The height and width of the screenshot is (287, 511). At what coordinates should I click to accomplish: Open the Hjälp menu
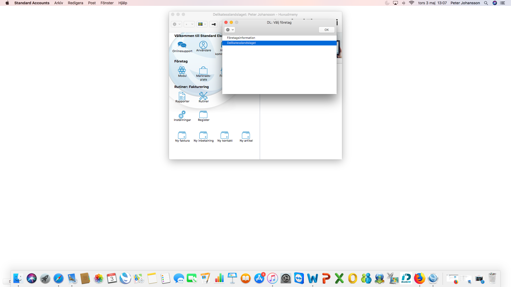[x=123, y=3]
